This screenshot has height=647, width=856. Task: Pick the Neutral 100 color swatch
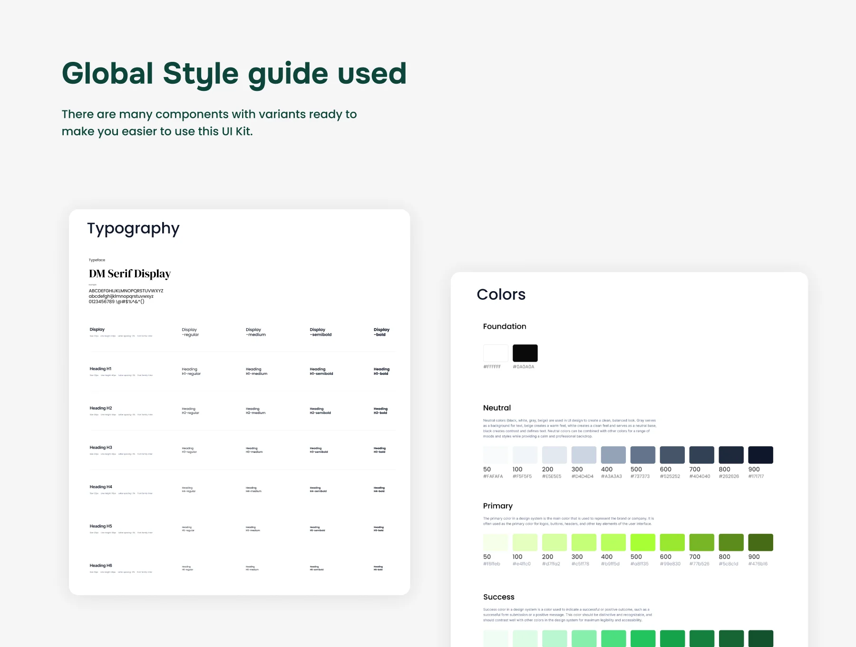pyautogui.click(x=525, y=455)
